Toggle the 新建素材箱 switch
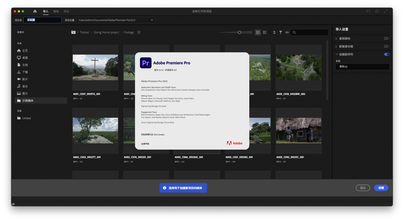The width and height of the screenshot is (404, 221). coord(386,46)
